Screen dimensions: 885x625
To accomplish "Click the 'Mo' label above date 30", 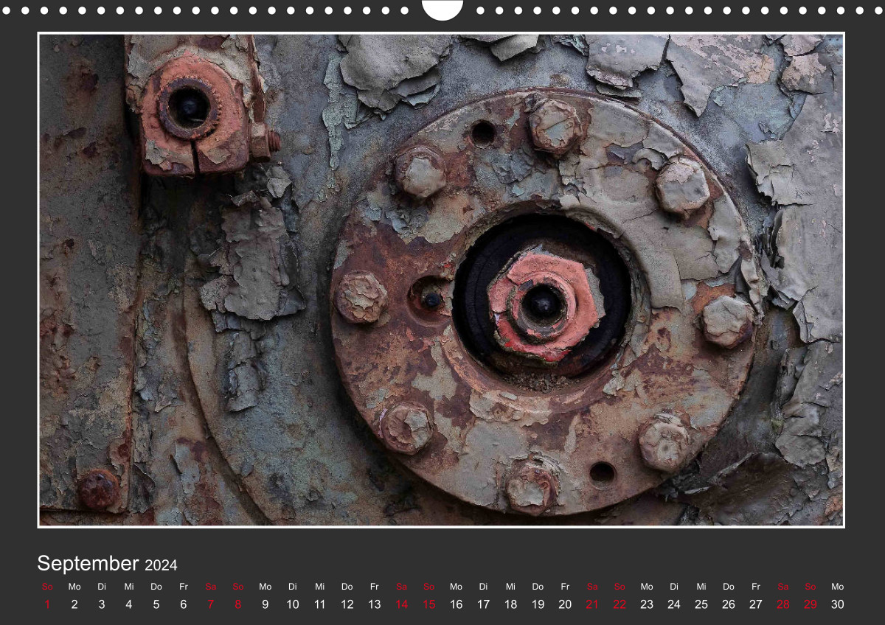I will (838, 587).
